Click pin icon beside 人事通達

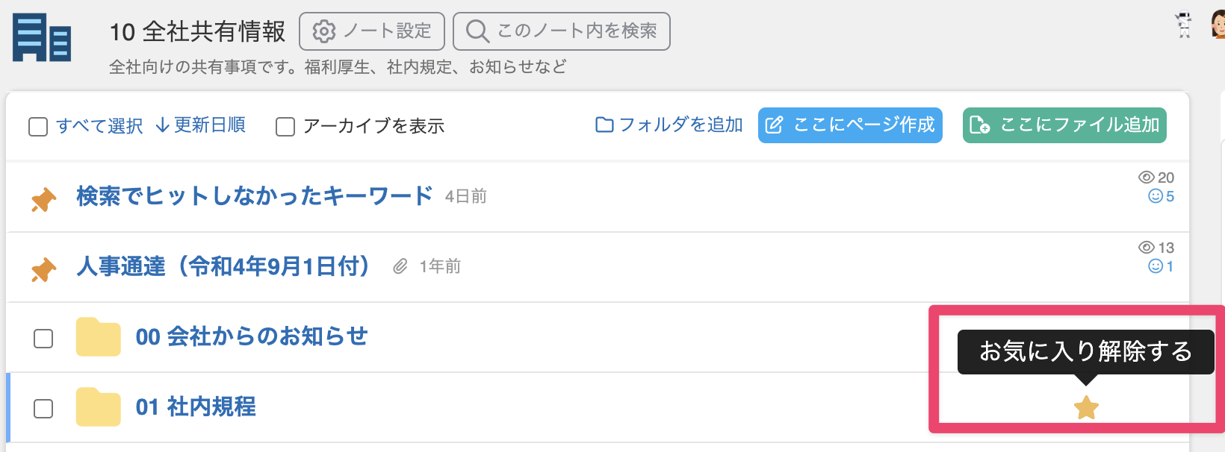coord(44,269)
